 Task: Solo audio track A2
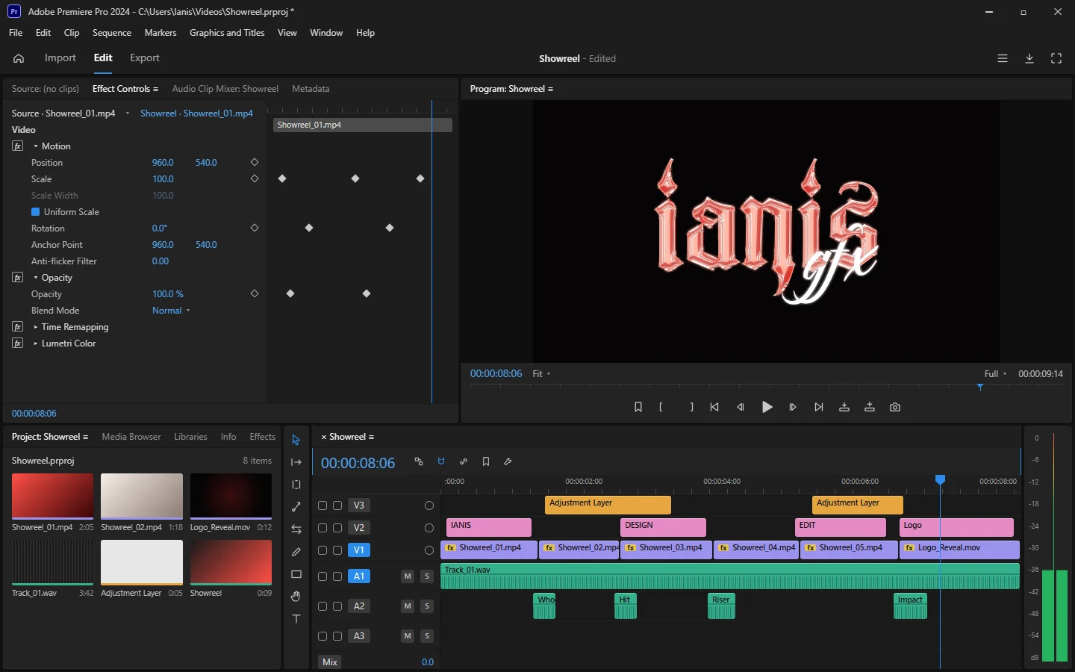pos(427,606)
